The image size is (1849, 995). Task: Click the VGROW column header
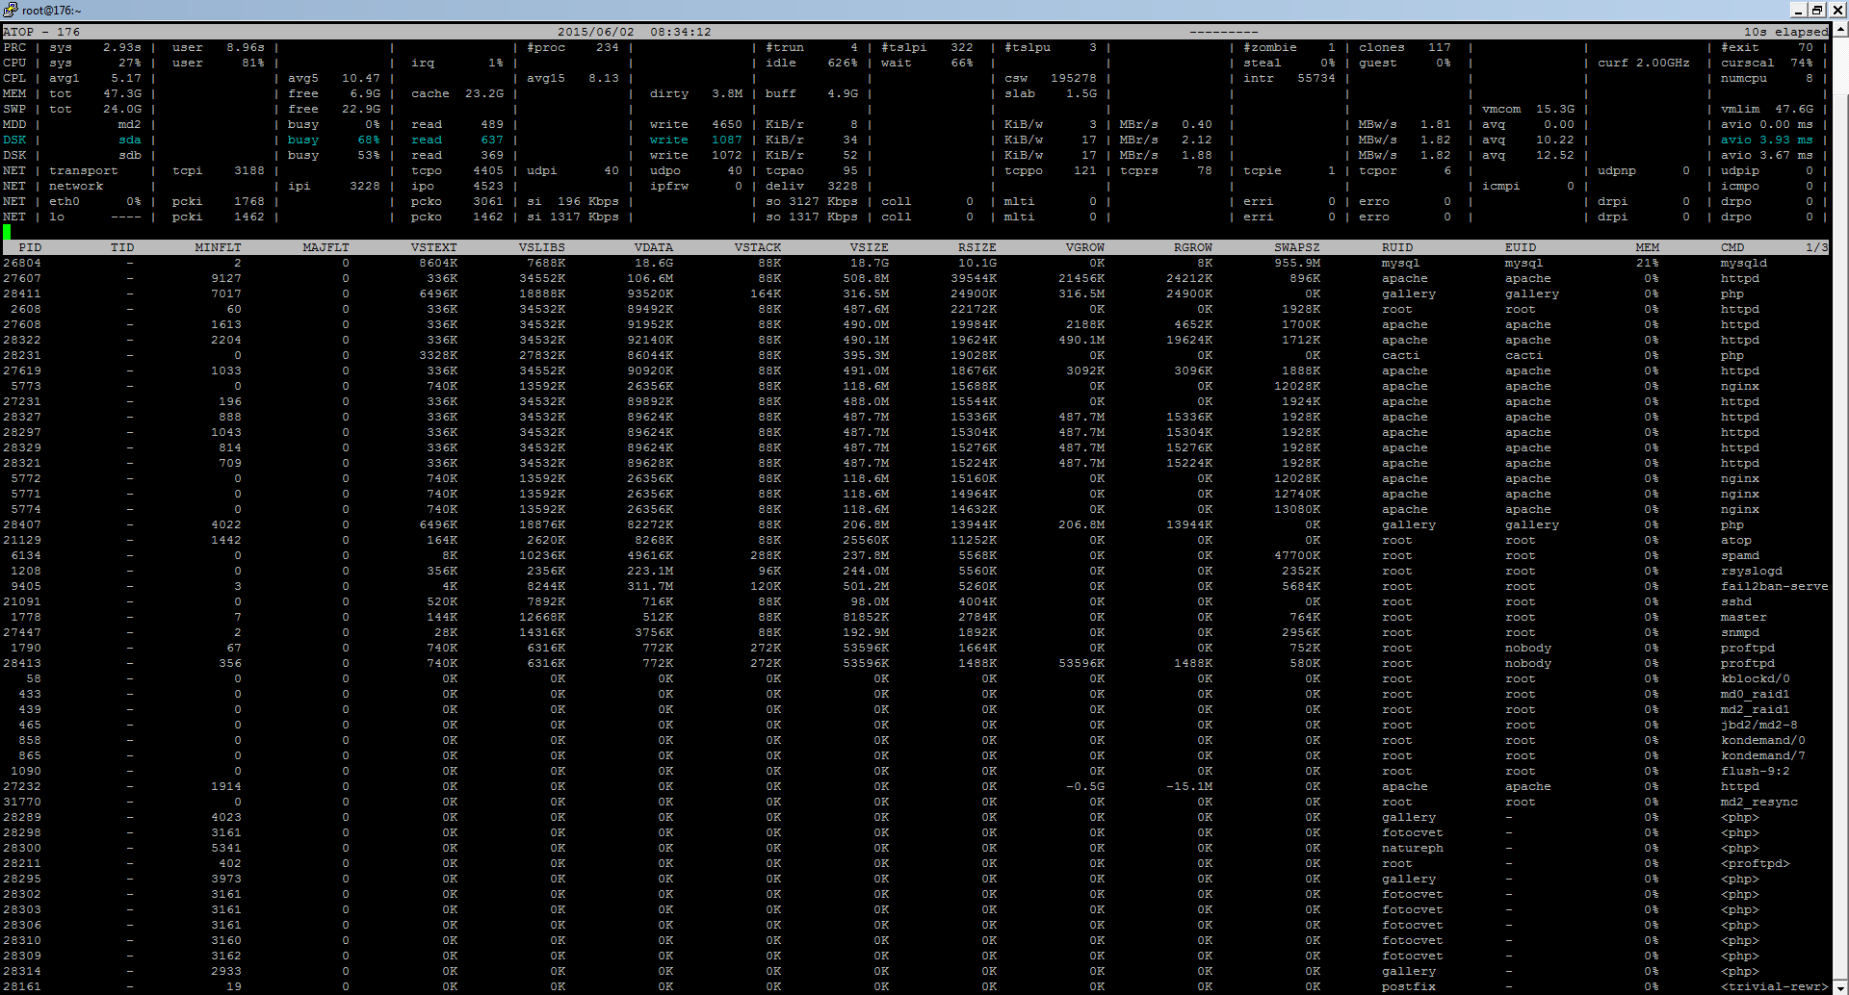[1085, 247]
